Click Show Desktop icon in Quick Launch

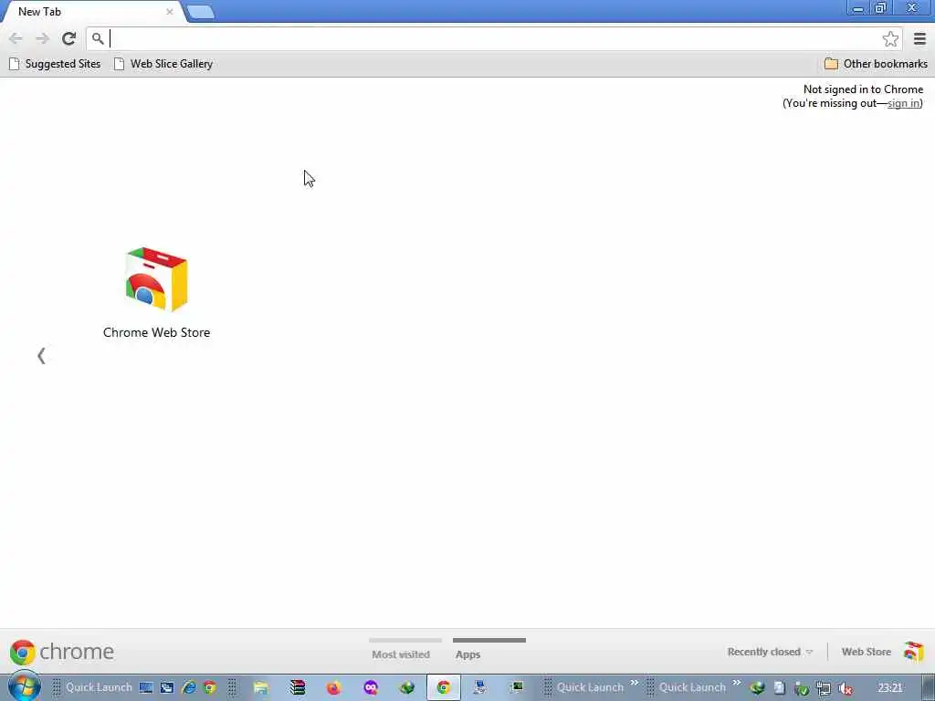pyautogui.click(x=146, y=687)
